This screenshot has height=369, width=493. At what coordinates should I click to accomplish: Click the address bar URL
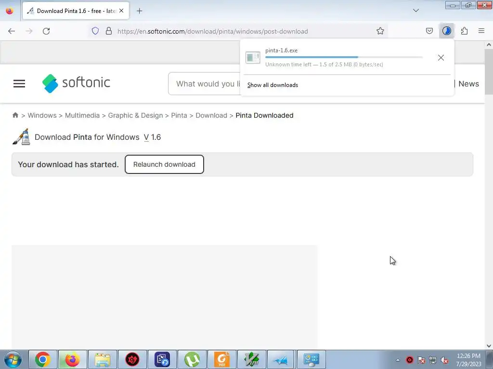(x=212, y=31)
